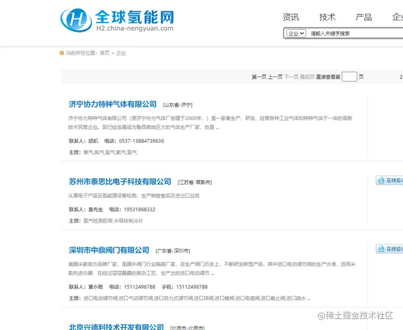Open the 产品 navigation menu
Viewport: 403px width, 330px height.
(364, 17)
